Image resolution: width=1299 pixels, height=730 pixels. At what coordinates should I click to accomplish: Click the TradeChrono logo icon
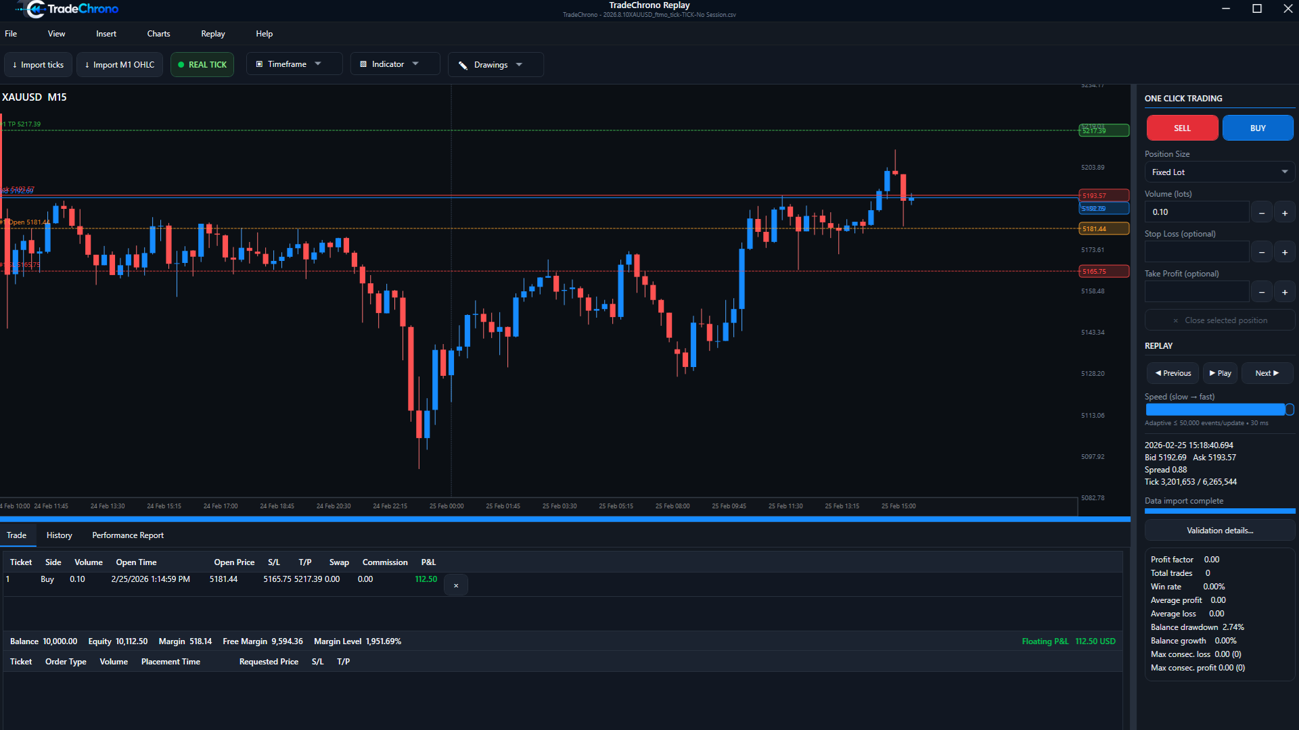coord(34,9)
